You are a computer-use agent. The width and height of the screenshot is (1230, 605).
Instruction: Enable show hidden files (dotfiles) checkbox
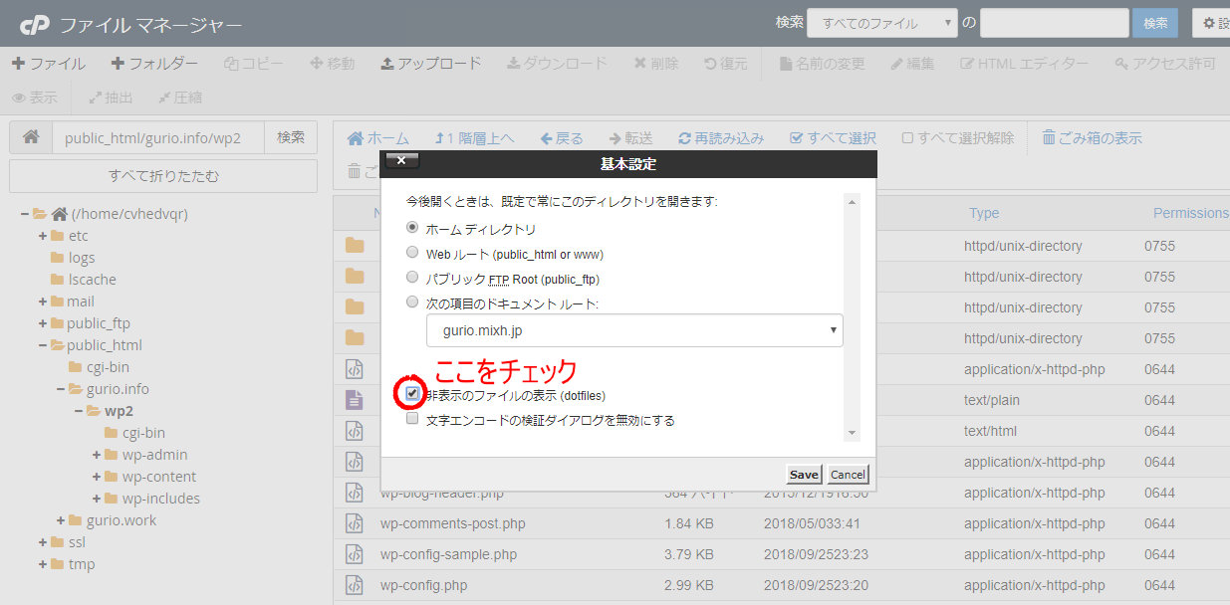[x=412, y=394]
